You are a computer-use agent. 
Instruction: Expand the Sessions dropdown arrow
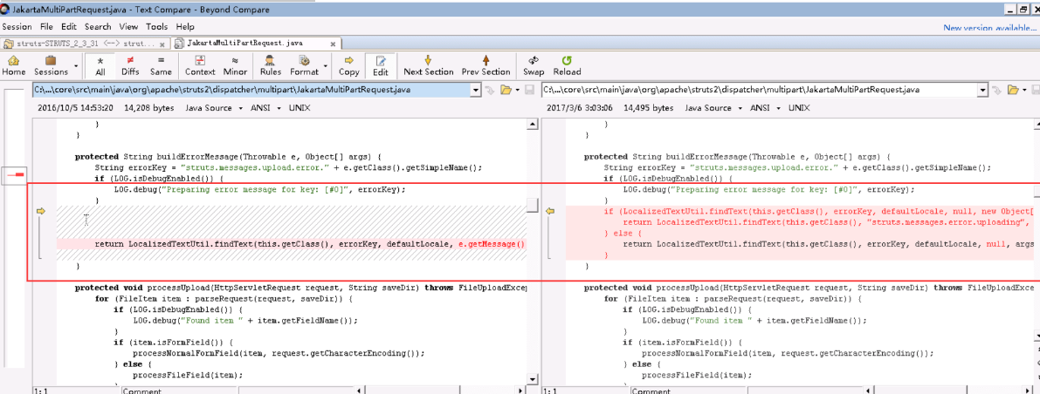click(x=76, y=66)
